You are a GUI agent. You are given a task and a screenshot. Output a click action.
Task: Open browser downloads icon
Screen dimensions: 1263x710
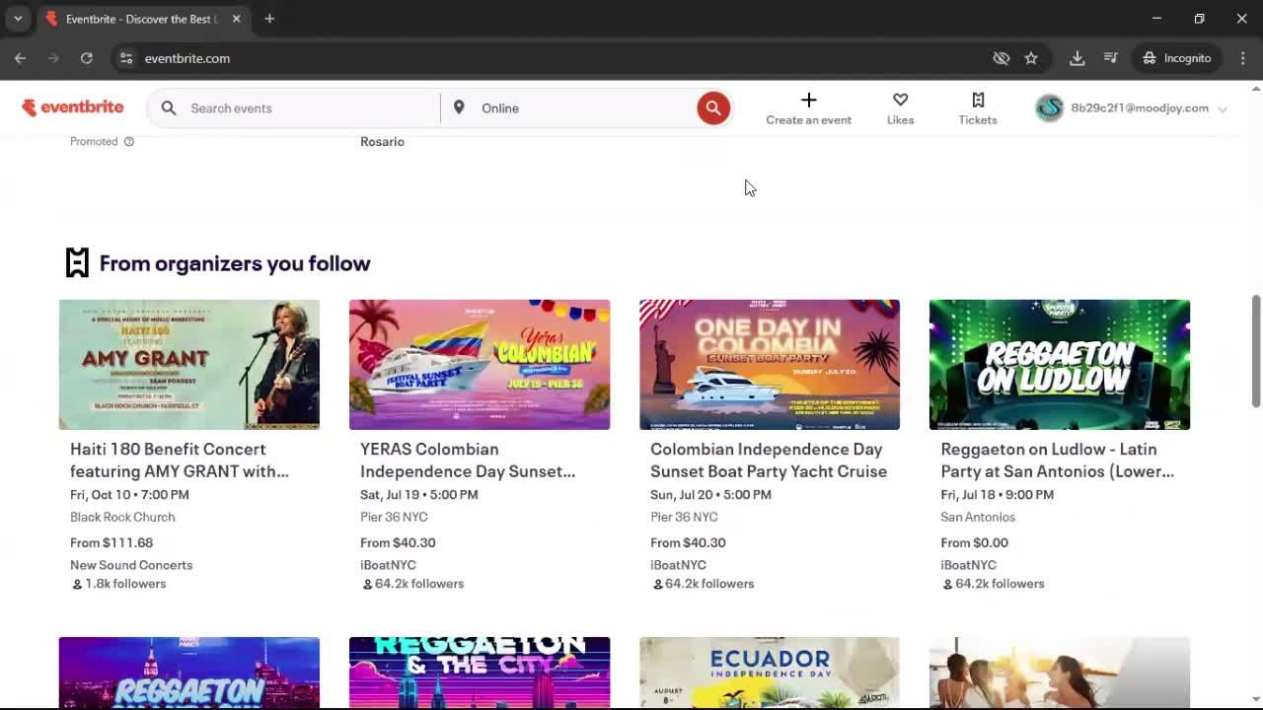[x=1077, y=58]
